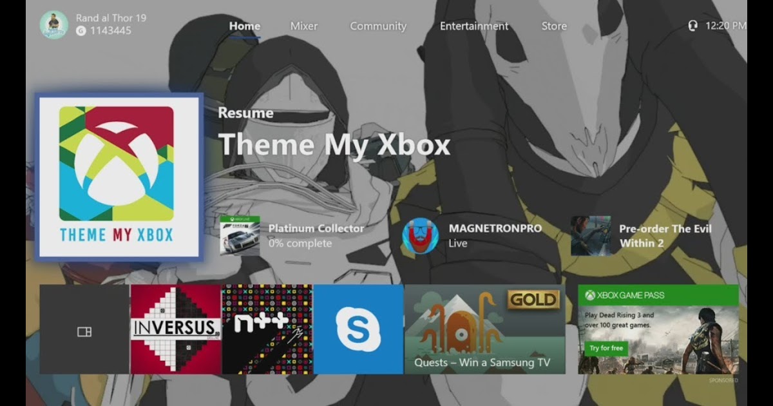This screenshot has width=773, height=406.
Task: Click the 12:20 PM clock
Action: 726,26
